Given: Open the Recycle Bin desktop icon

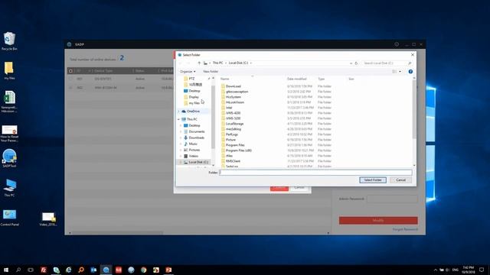Looking at the screenshot, I should point(9,41).
